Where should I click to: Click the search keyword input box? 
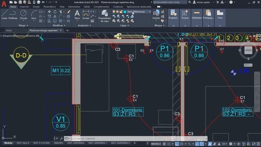(x=170, y=2)
